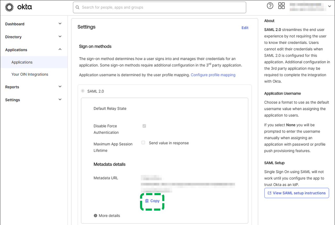
Task: Click the Copy clipboard icon
Action: [x=147, y=201]
